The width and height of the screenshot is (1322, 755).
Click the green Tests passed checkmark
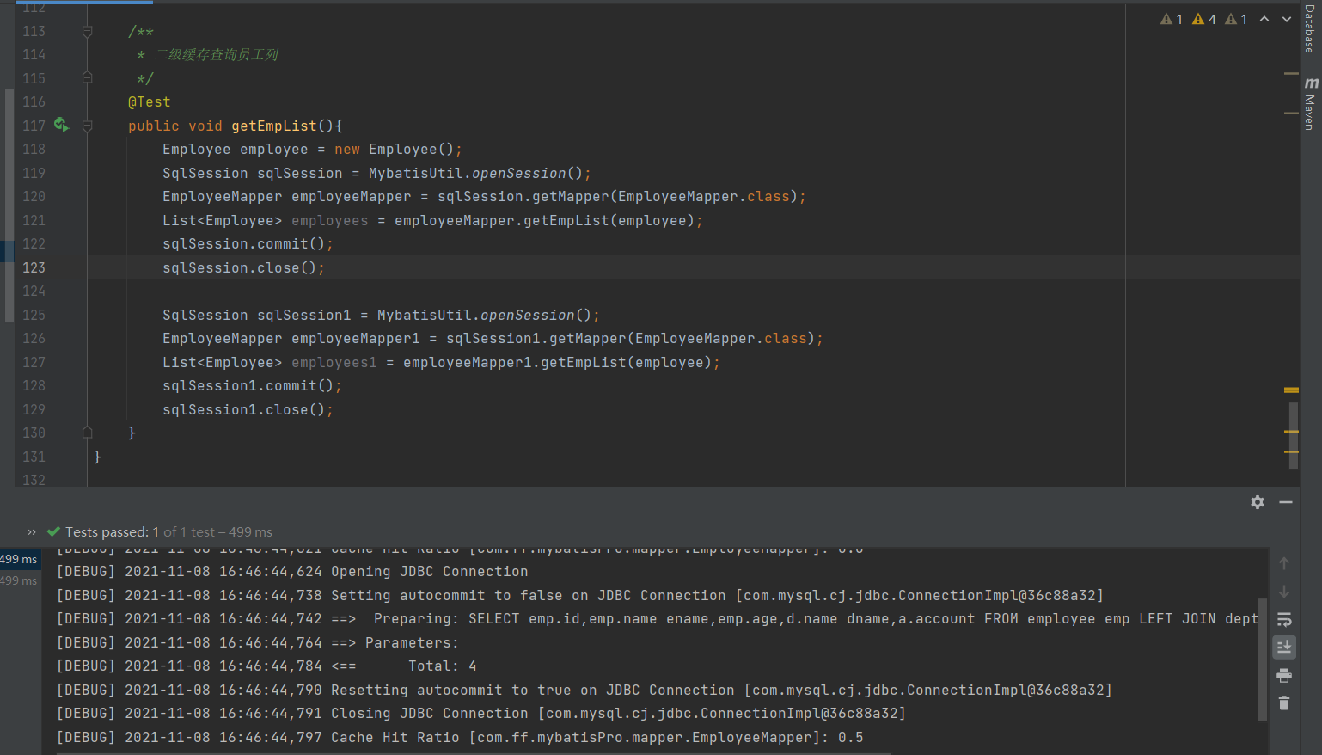53,531
